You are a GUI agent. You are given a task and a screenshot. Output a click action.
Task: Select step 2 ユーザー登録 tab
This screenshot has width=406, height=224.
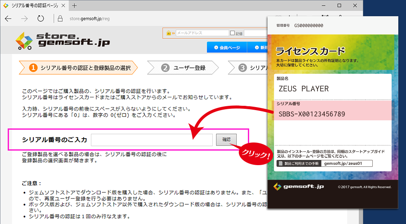(184, 68)
